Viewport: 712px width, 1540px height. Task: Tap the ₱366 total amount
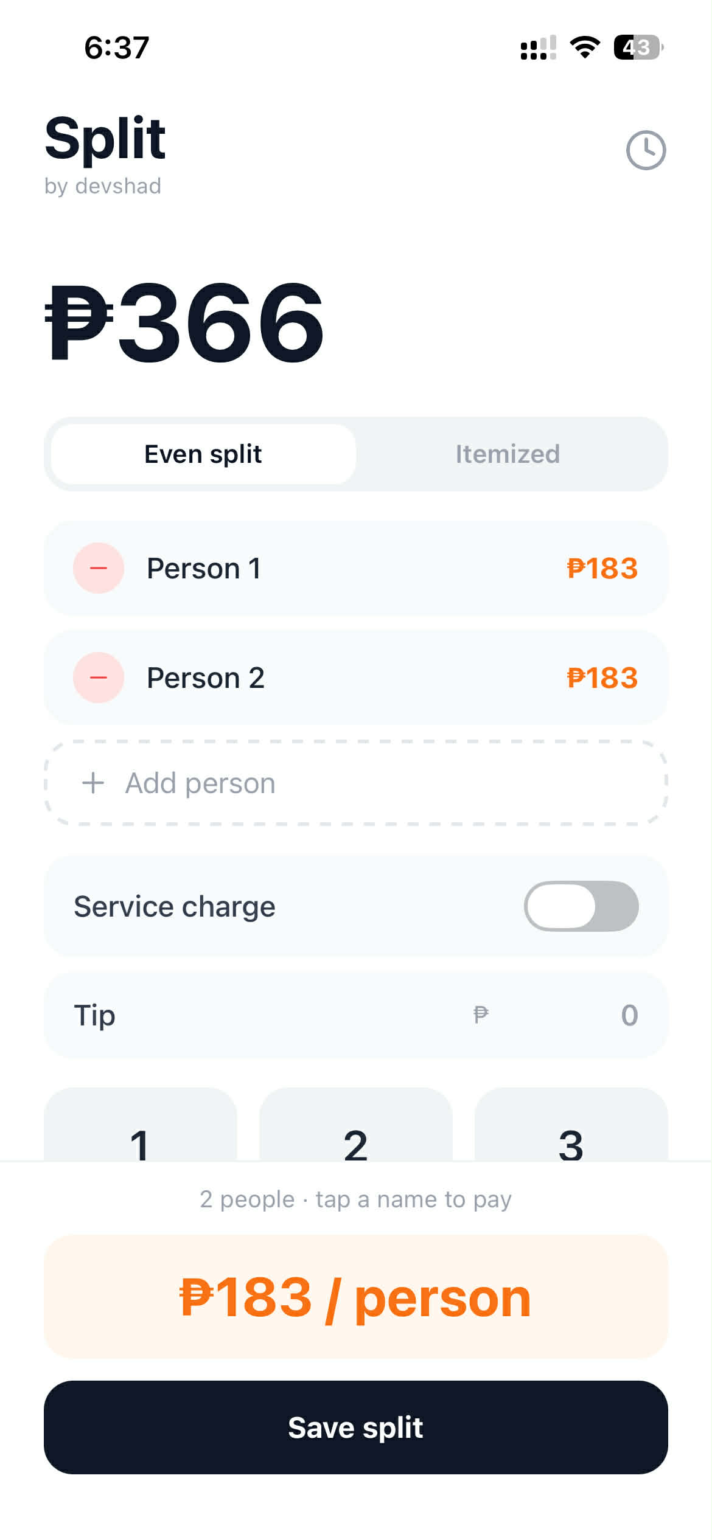184,322
